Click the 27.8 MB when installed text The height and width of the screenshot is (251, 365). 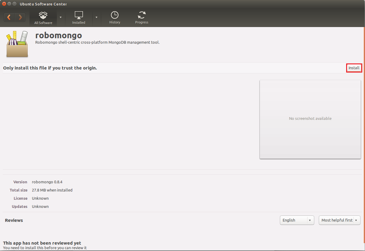tap(52, 190)
